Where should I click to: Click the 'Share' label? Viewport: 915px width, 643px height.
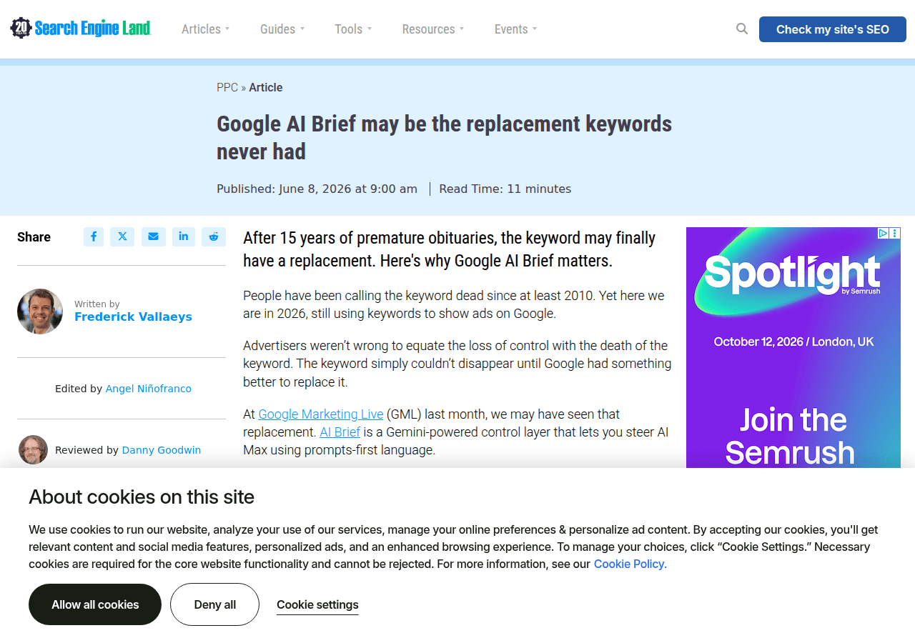pyautogui.click(x=34, y=237)
